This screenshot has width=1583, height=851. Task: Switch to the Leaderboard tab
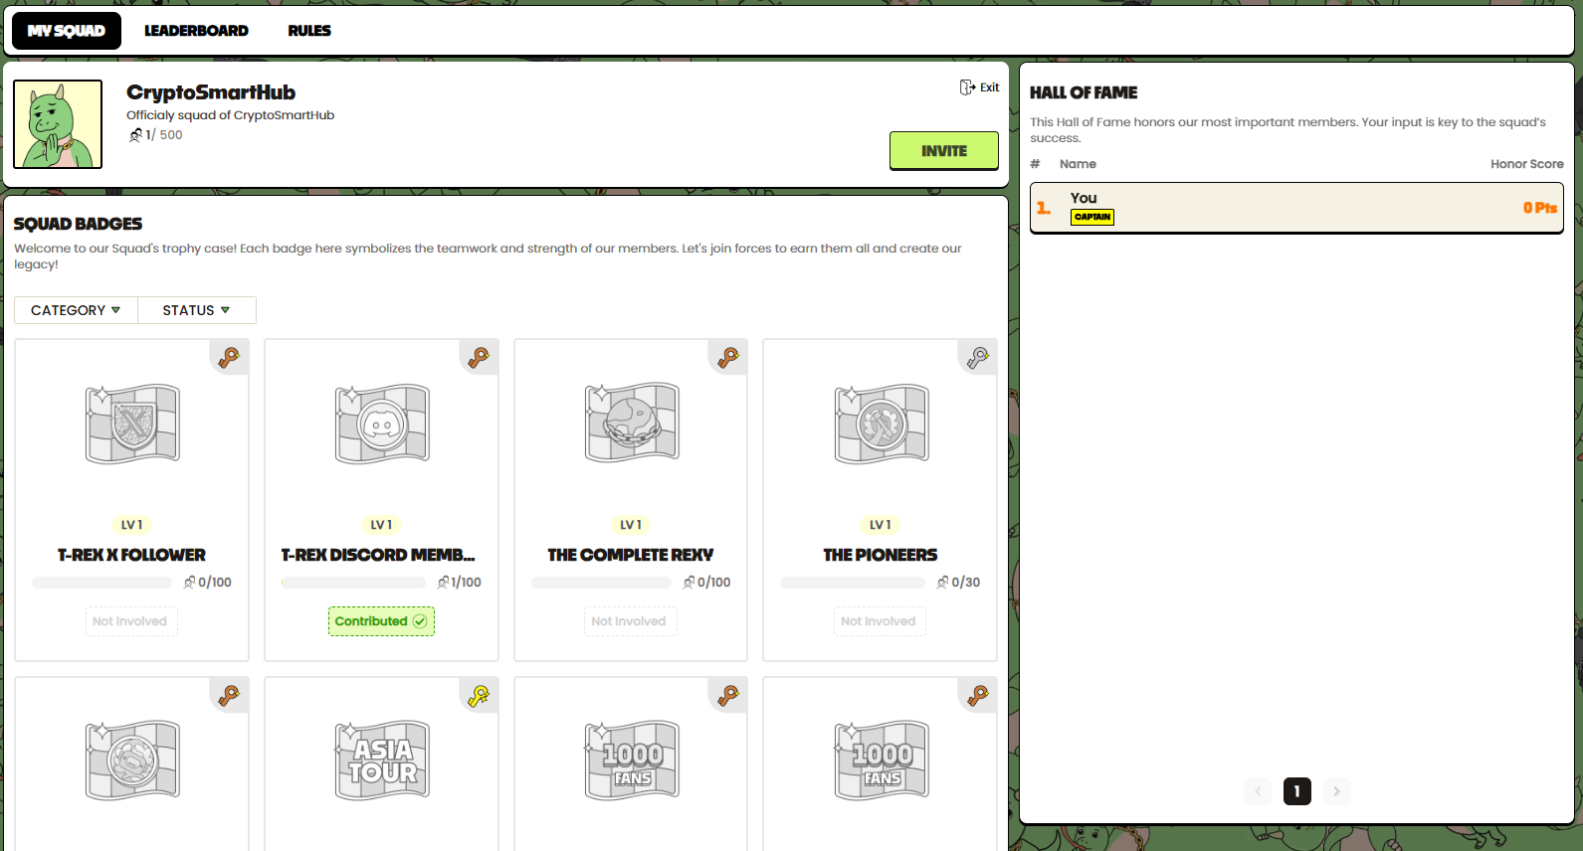pos(196,31)
